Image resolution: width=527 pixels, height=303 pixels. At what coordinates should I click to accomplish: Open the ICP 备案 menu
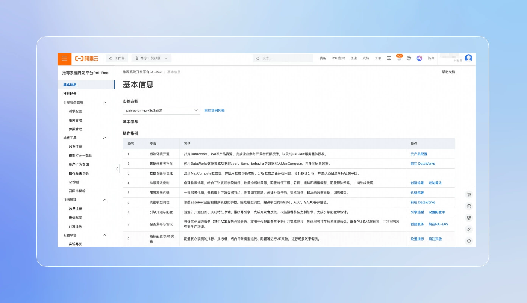tap(338, 58)
